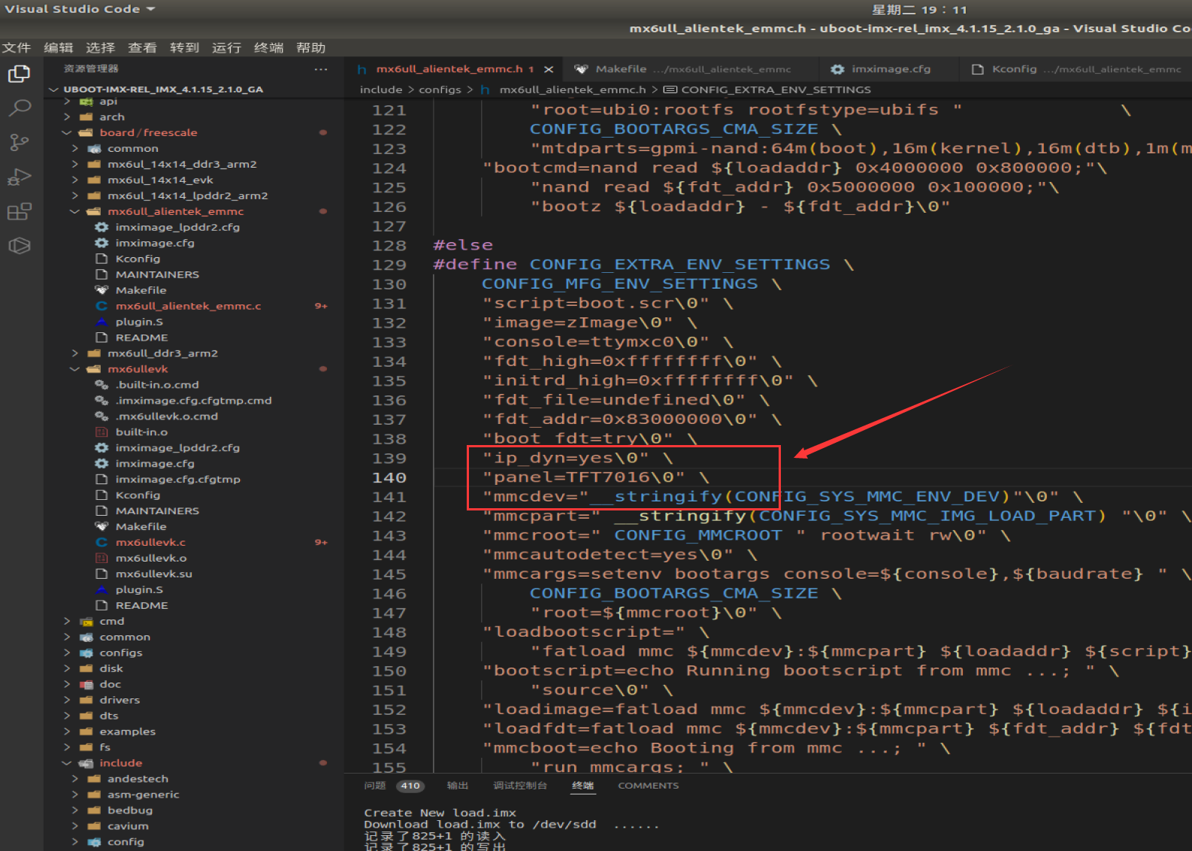Click gear icon of imximage_lpddr2.cfg in mx6ull_alientek_emmc
This screenshot has height=851, width=1192.
tap(101, 227)
